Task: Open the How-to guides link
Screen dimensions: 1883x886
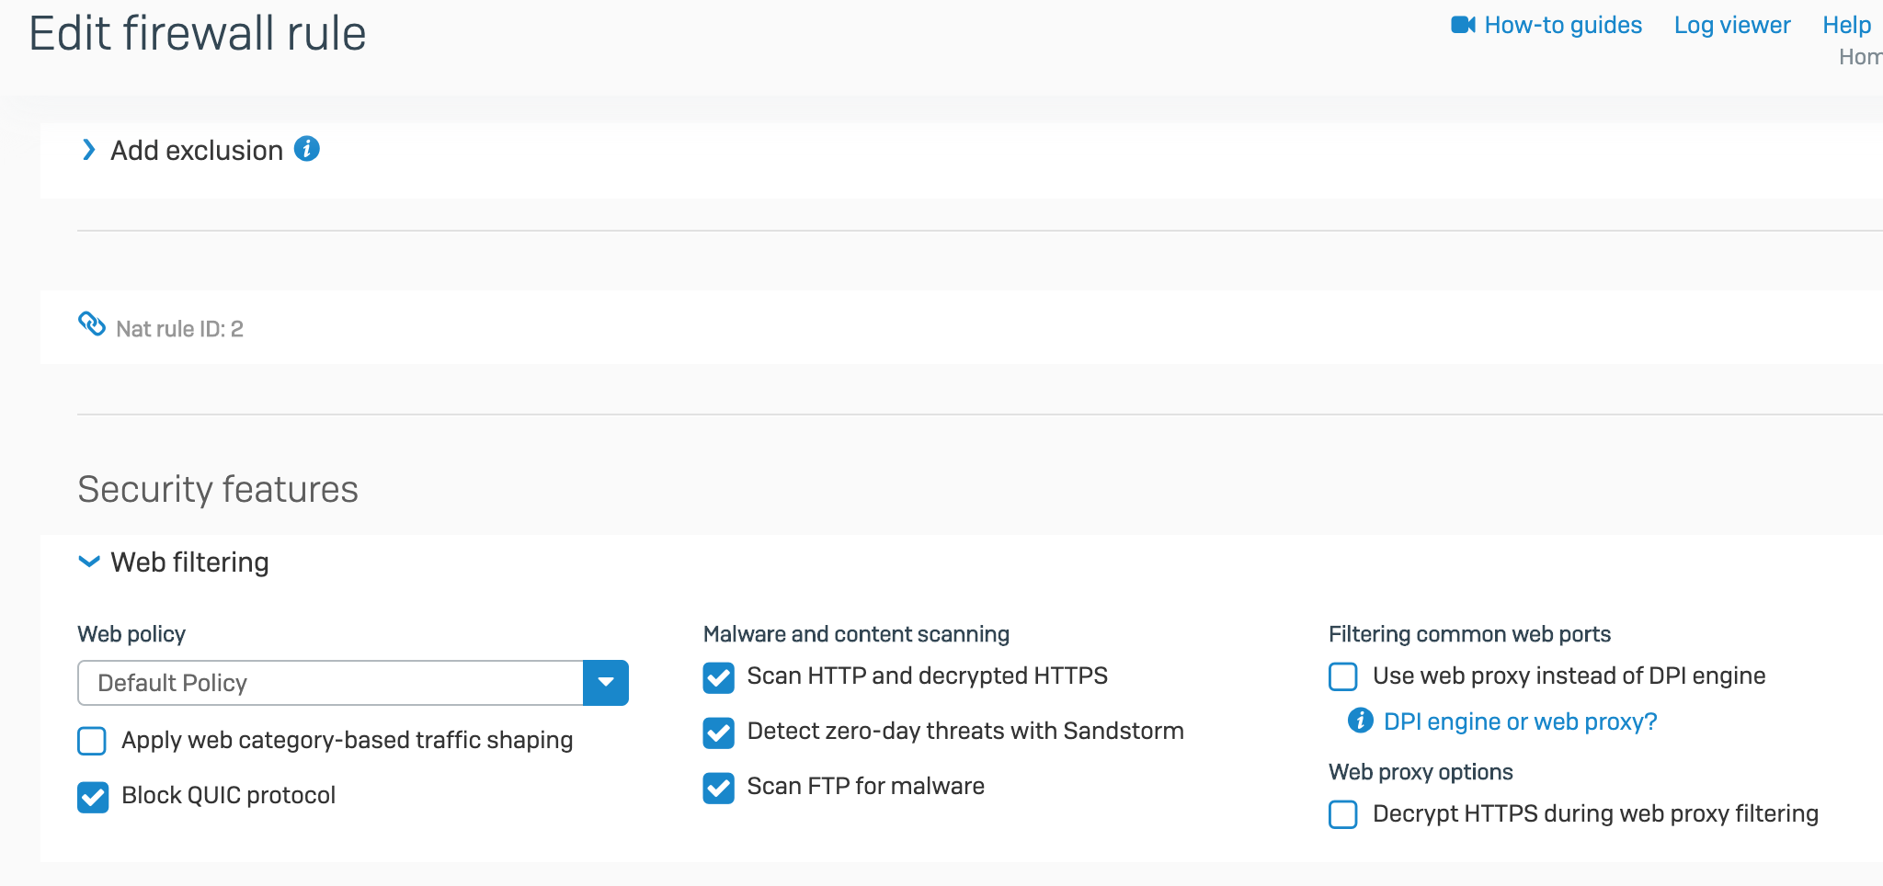Action: [x=1563, y=25]
